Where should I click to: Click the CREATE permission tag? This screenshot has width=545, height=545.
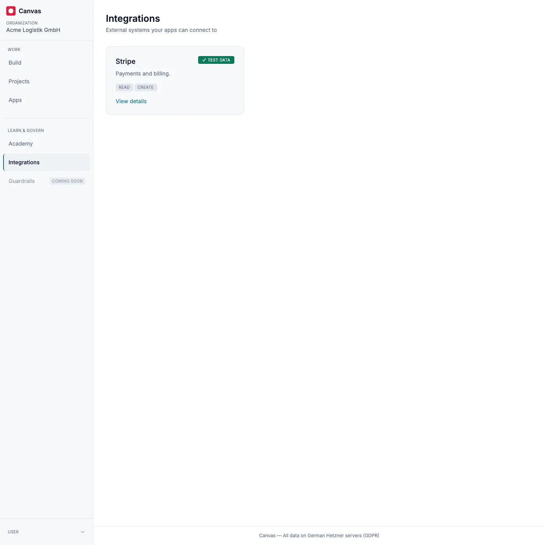[146, 87]
